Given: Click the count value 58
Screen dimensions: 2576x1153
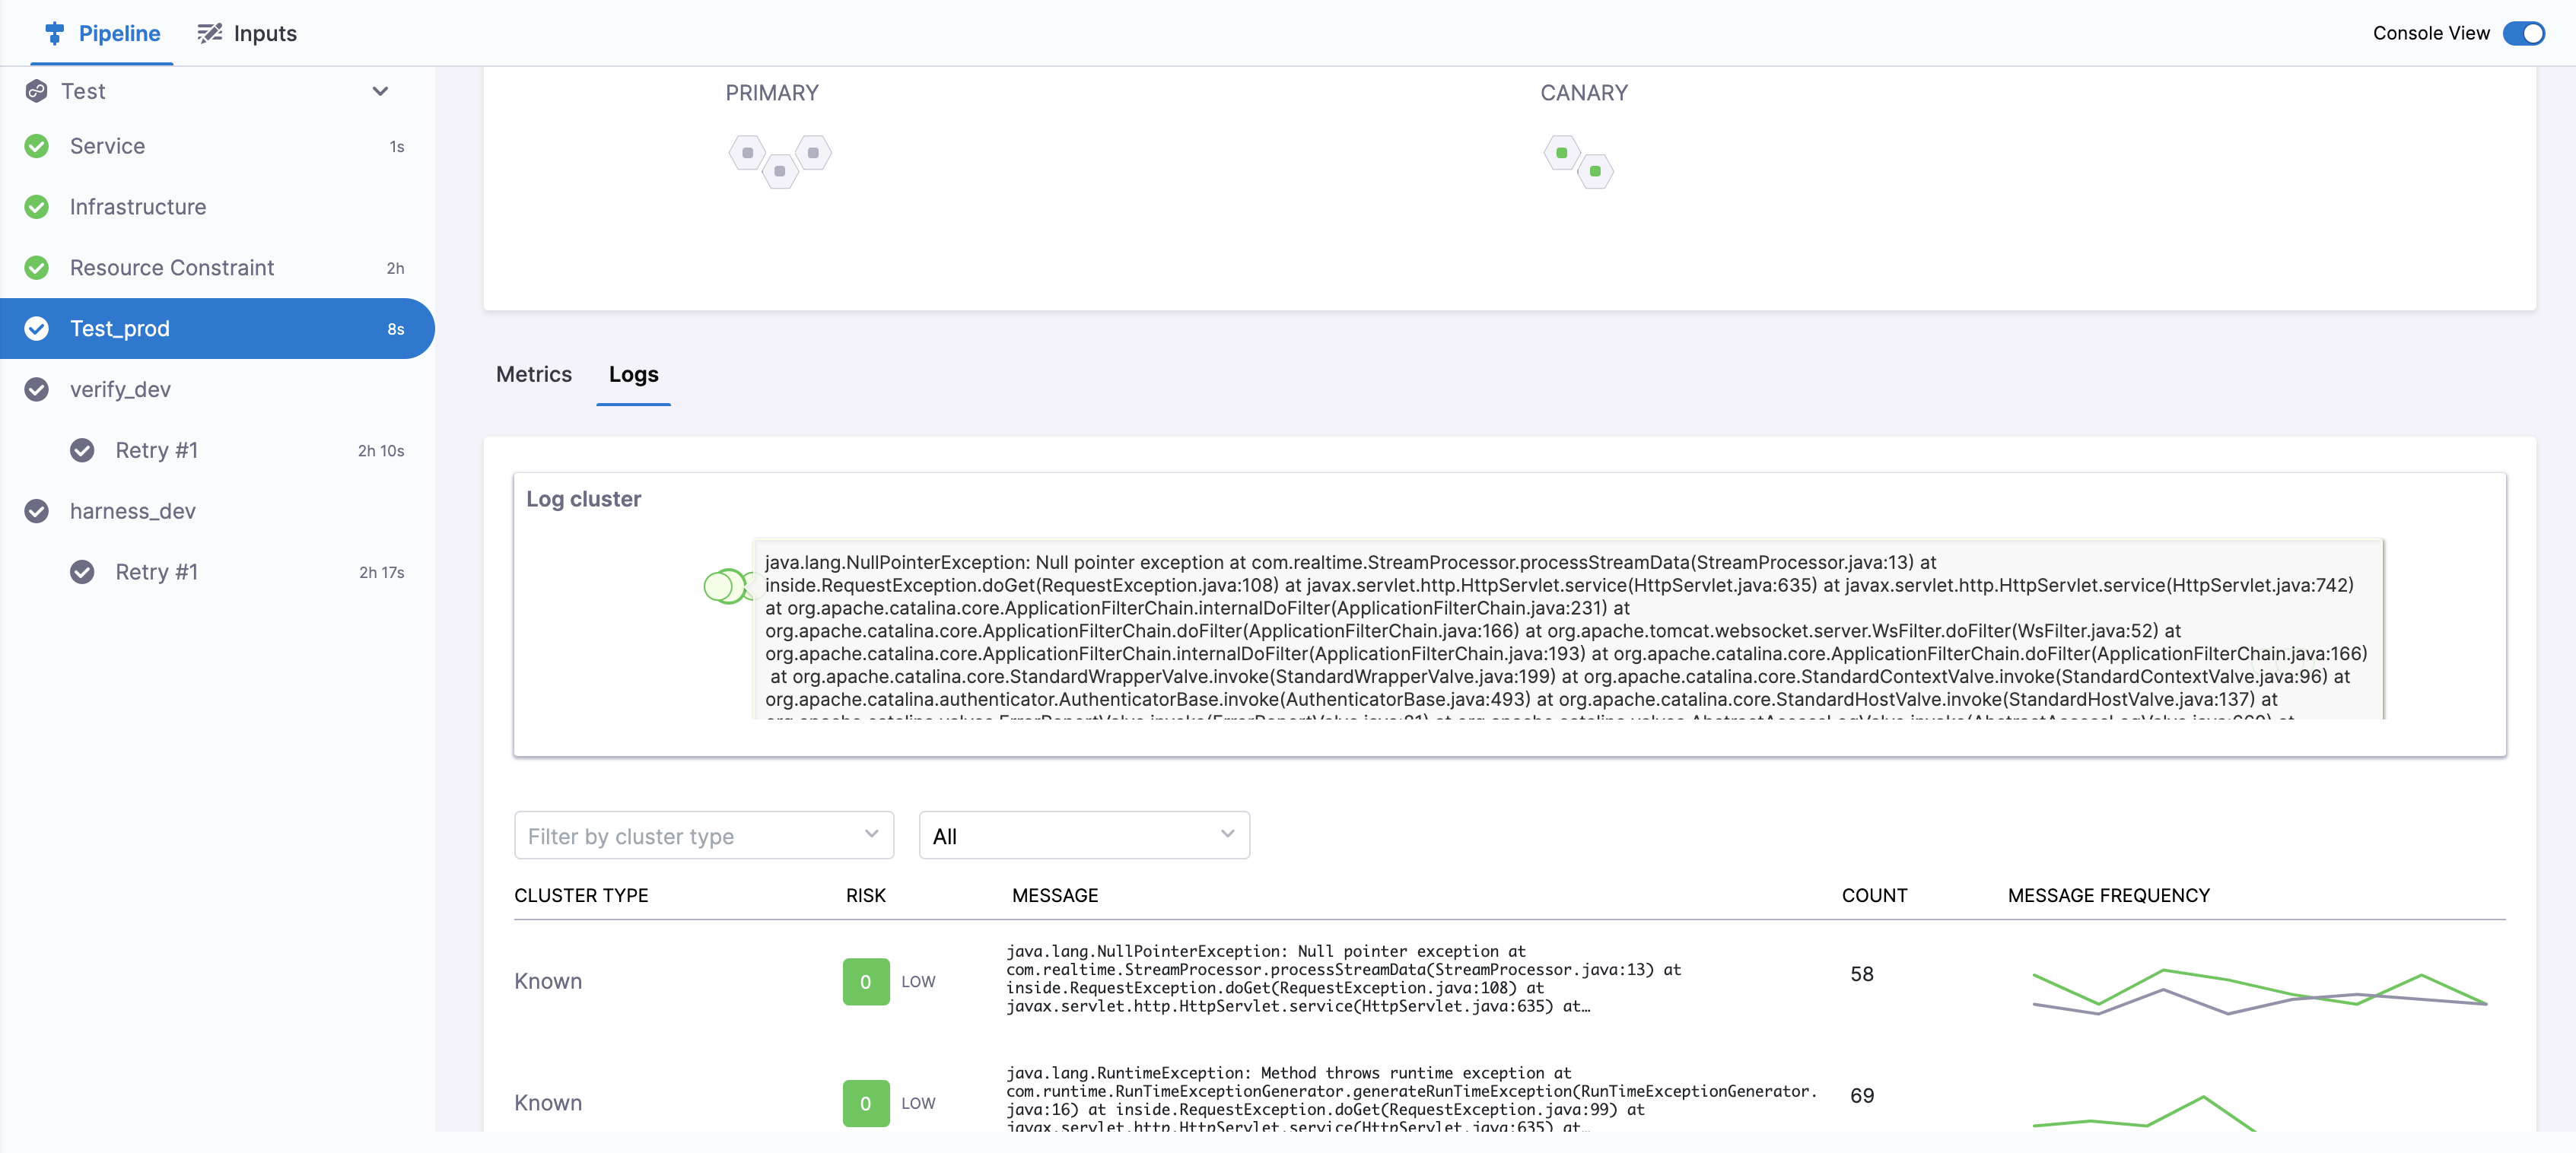Looking at the screenshot, I should pos(1862,974).
